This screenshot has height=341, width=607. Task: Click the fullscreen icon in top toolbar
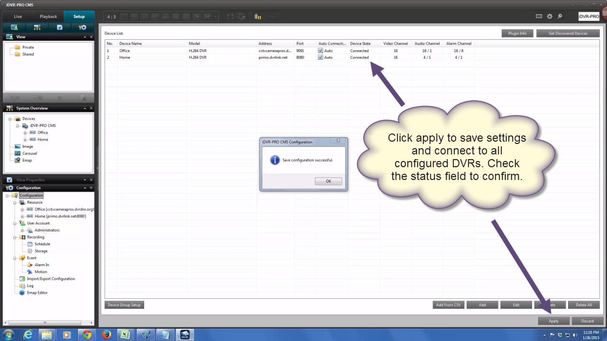point(230,17)
